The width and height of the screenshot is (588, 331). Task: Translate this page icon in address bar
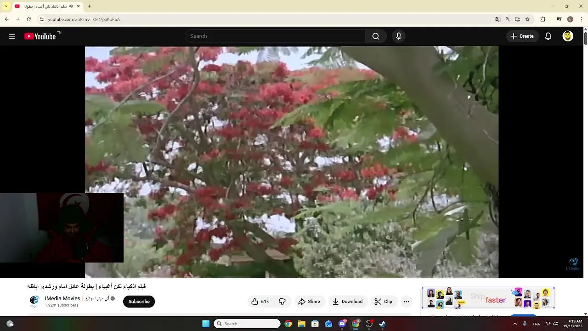pos(498,19)
